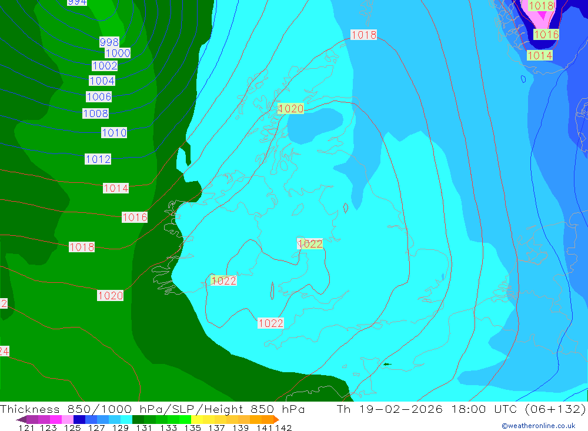Click the 123 legend value
Viewport: 588px width, 431px height.
tap(48, 427)
